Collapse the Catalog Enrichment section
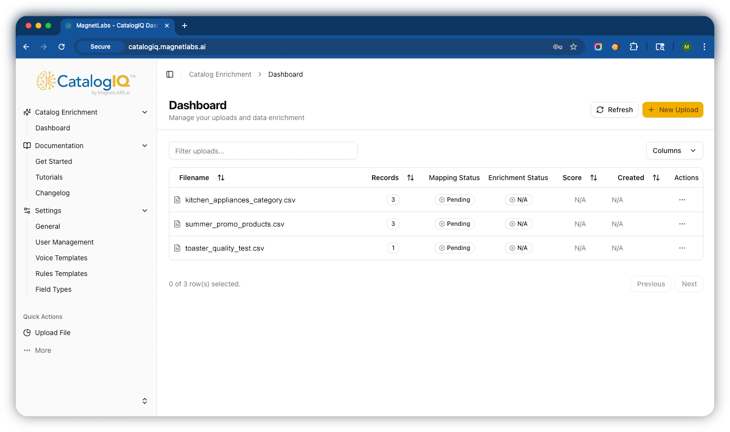730x432 pixels. tap(145, 112)
